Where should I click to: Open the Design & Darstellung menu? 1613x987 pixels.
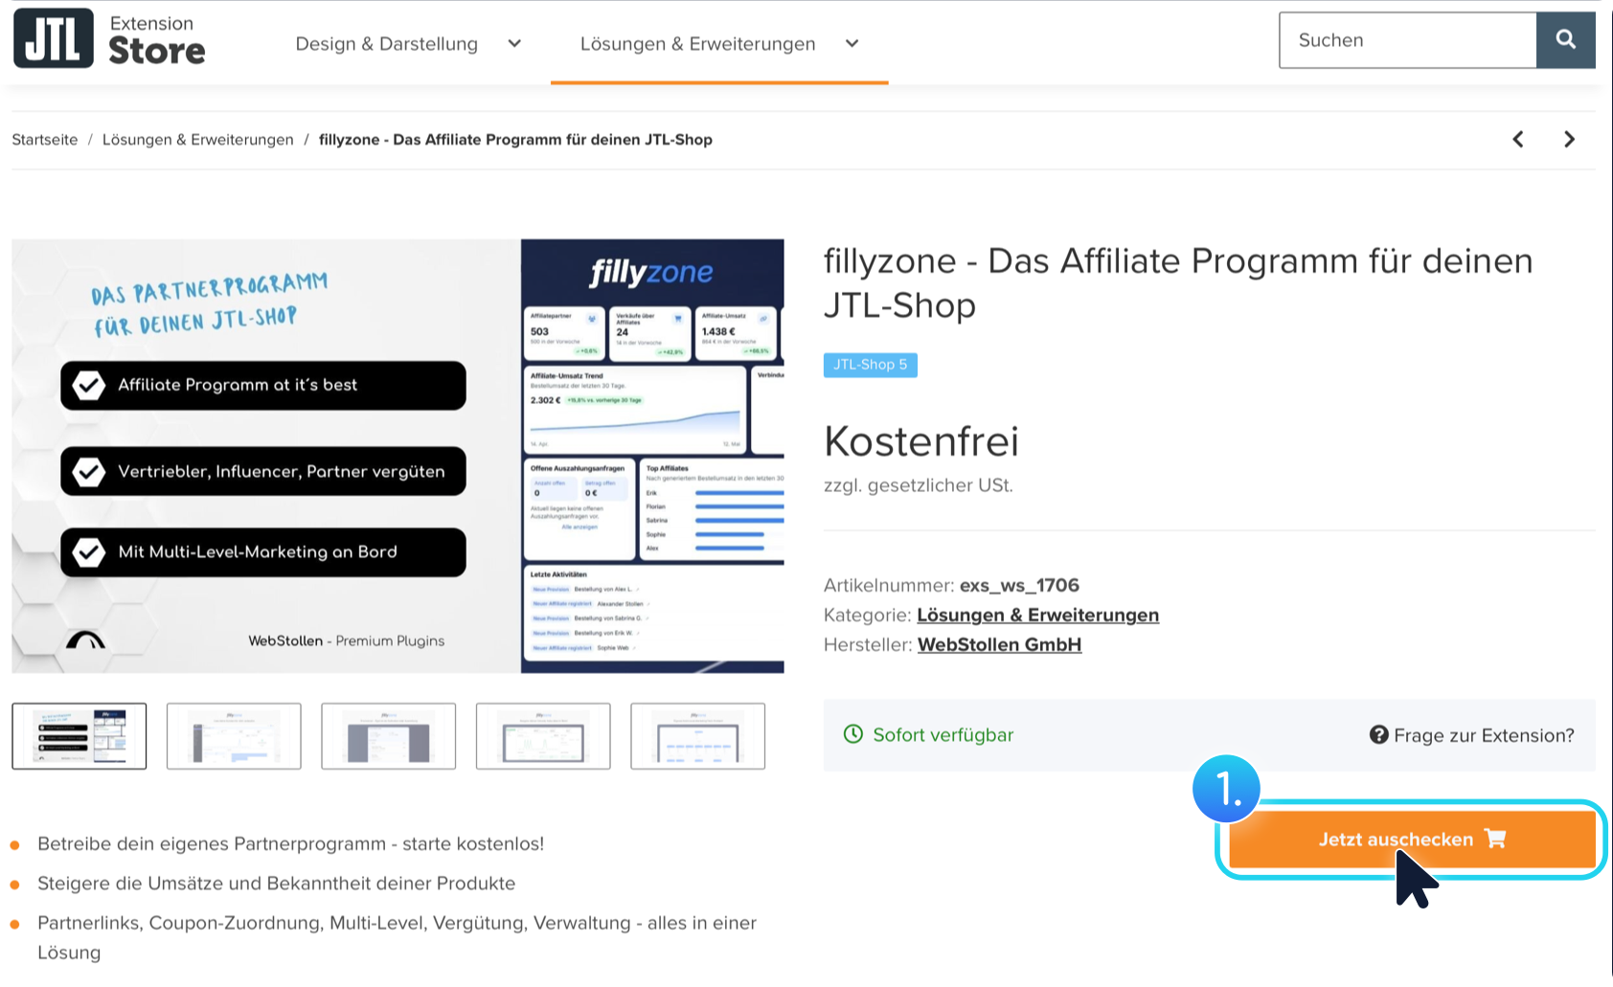click(387, 44)
